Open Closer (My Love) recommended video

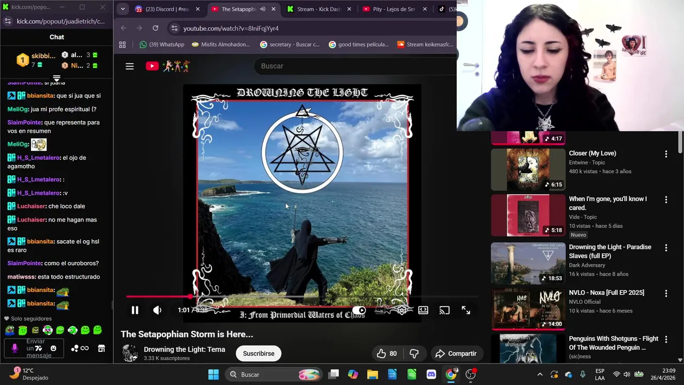click(x=593, y=153)
